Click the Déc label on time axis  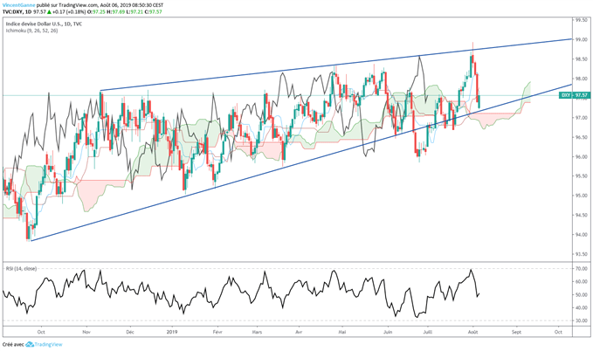(x=130, y=332)
